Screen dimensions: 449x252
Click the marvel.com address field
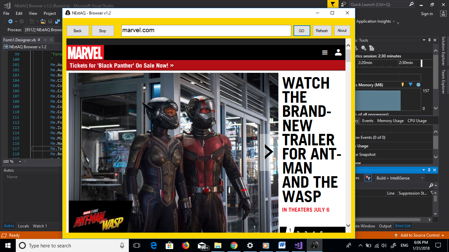(206, 31)
